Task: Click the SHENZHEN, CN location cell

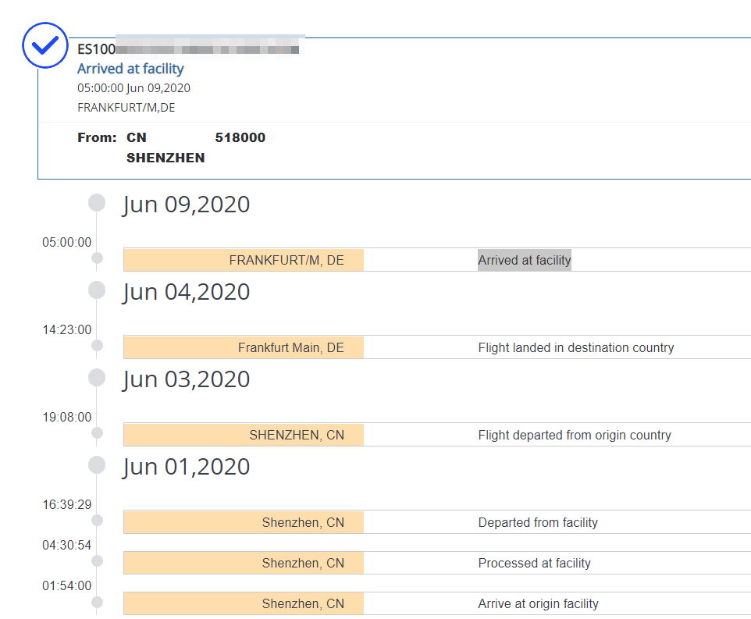Action: coord(244,435)
